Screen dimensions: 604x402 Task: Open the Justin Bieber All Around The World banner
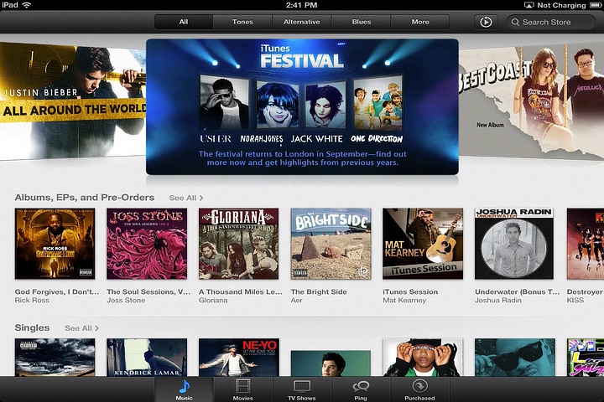pos(73,100)
